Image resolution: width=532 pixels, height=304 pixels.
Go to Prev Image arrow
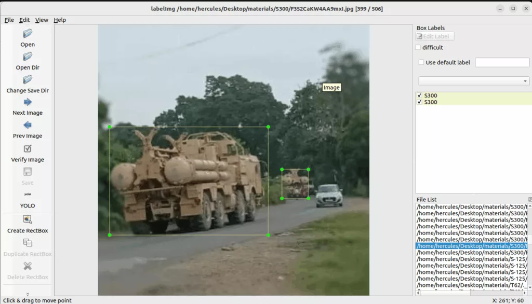coord(28,125)
